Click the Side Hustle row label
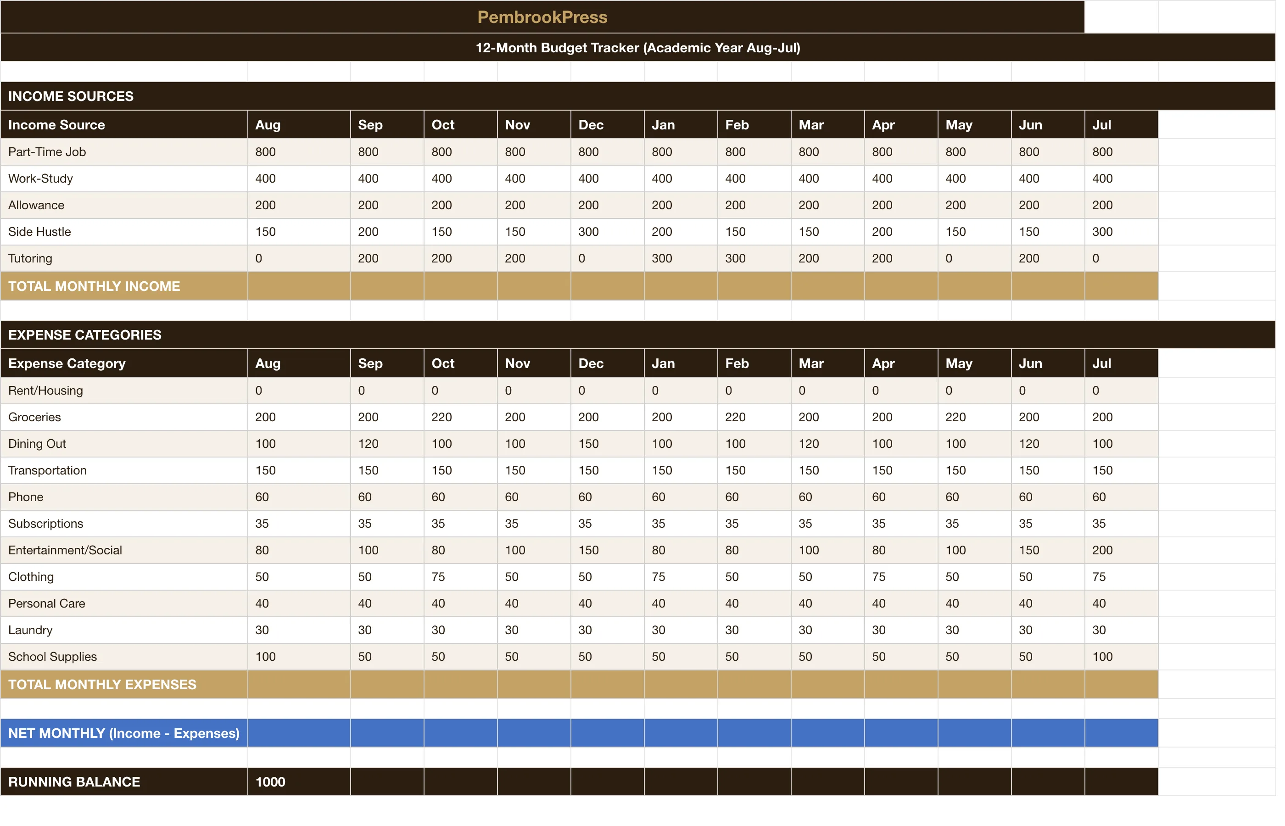 (x=124, y=232)
